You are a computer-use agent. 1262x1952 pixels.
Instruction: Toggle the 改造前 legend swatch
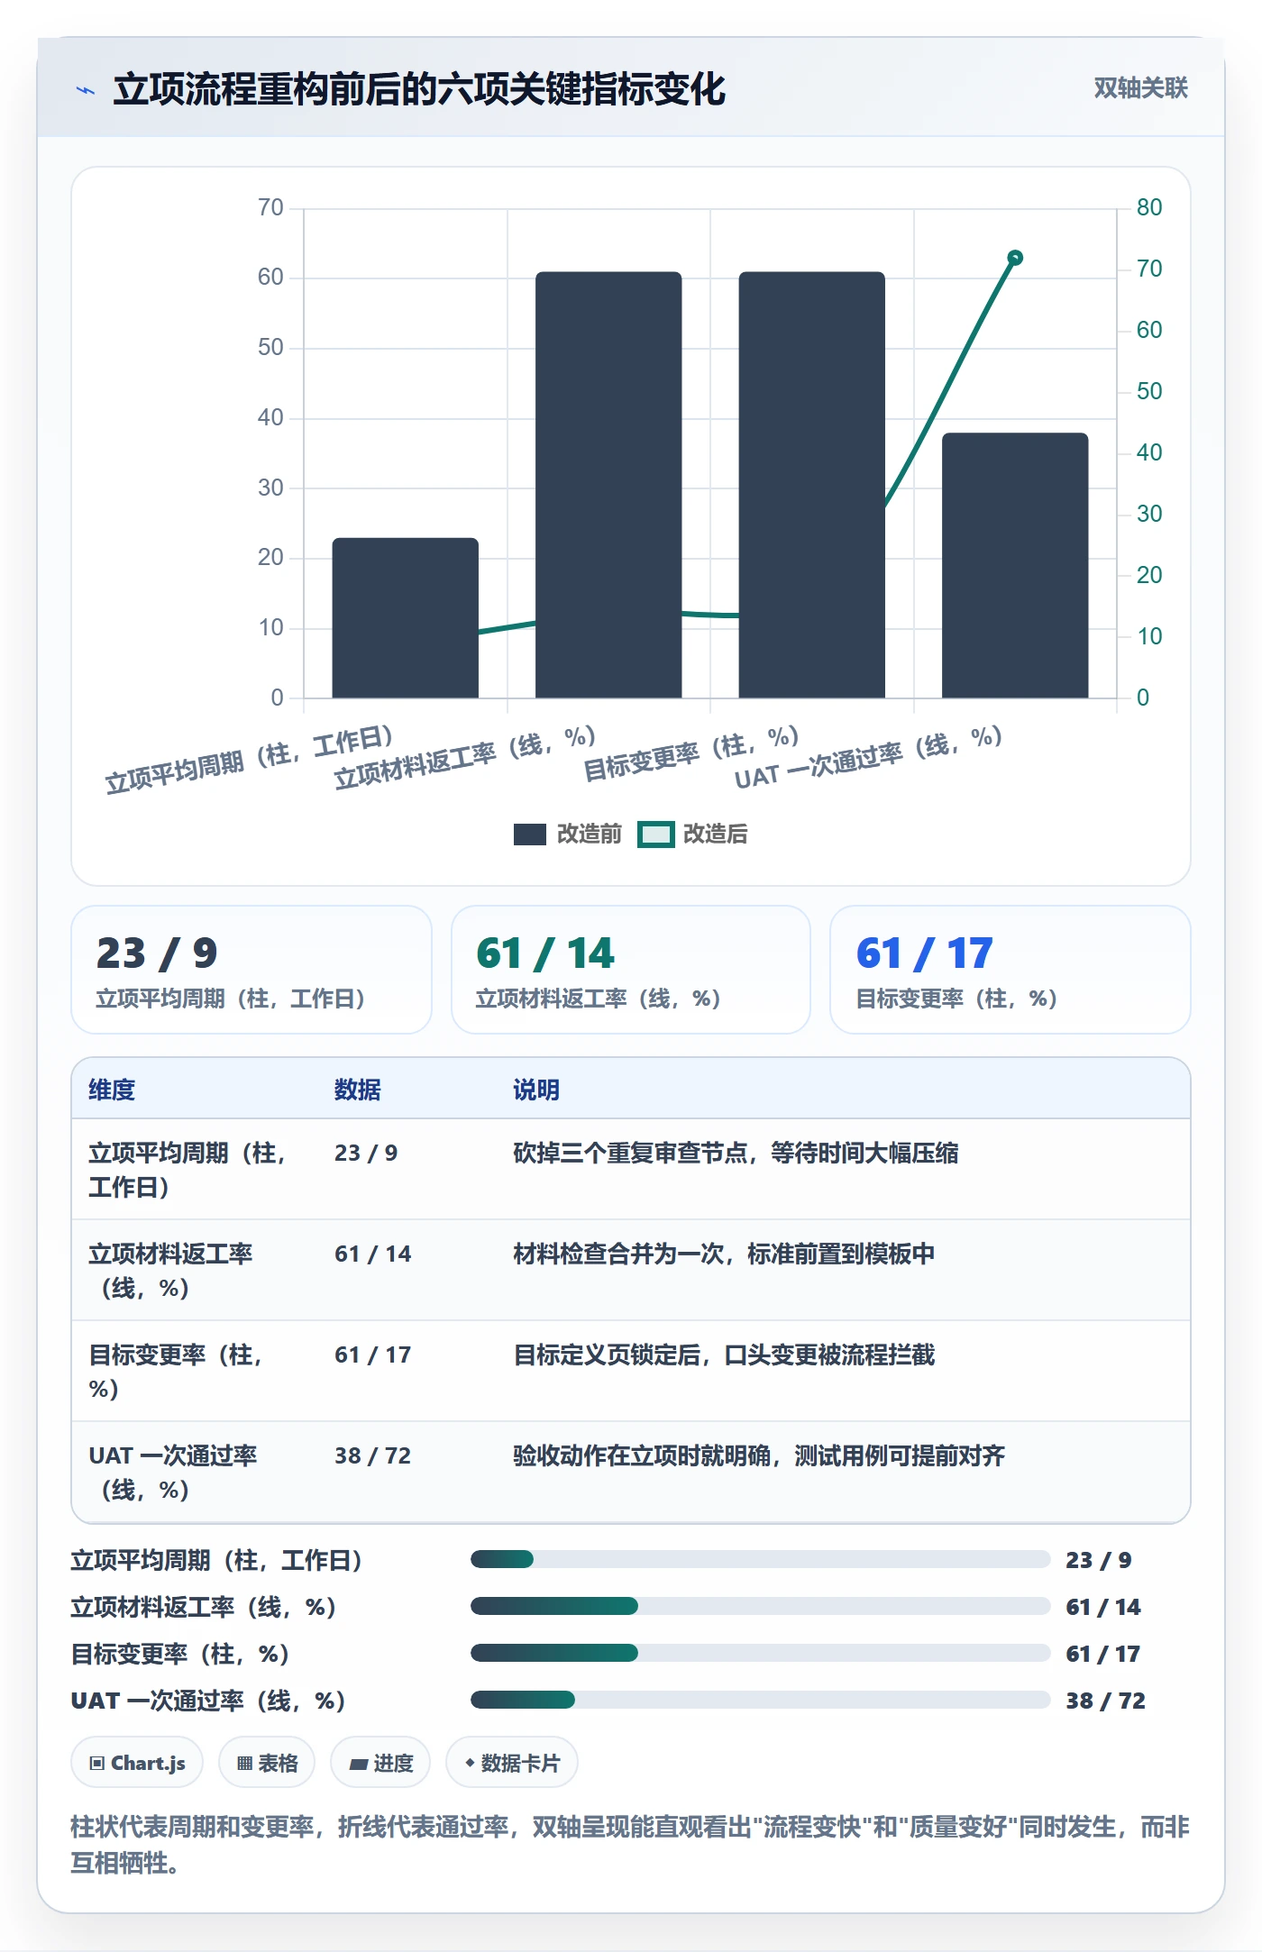tap(529, 835)
